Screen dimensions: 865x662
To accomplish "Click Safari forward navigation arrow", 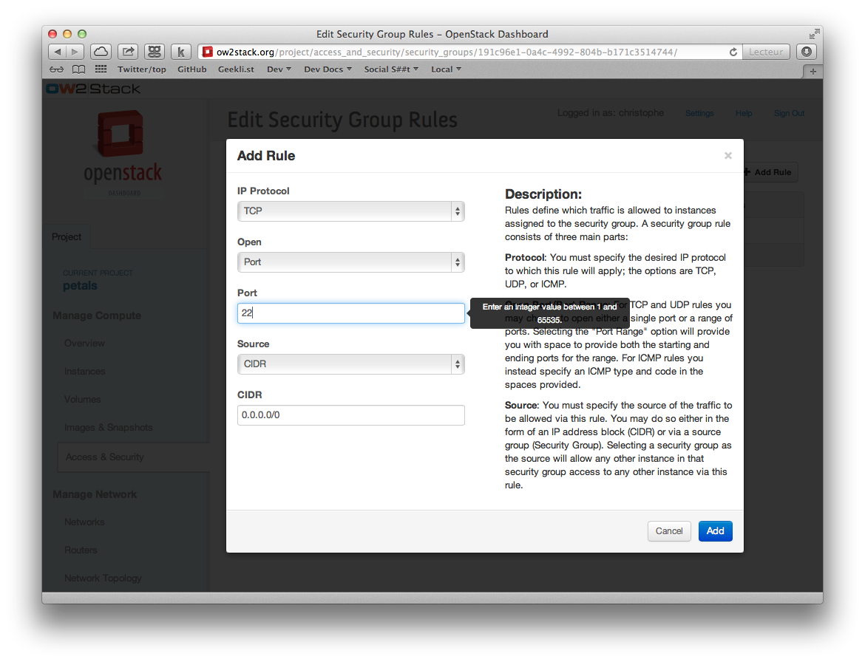I will pos(75,52).
